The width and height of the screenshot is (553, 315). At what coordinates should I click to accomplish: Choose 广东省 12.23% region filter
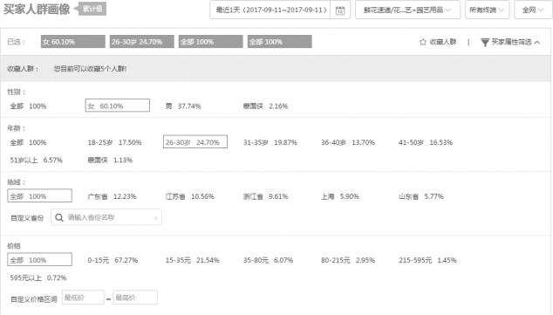(x=112, y=196)
